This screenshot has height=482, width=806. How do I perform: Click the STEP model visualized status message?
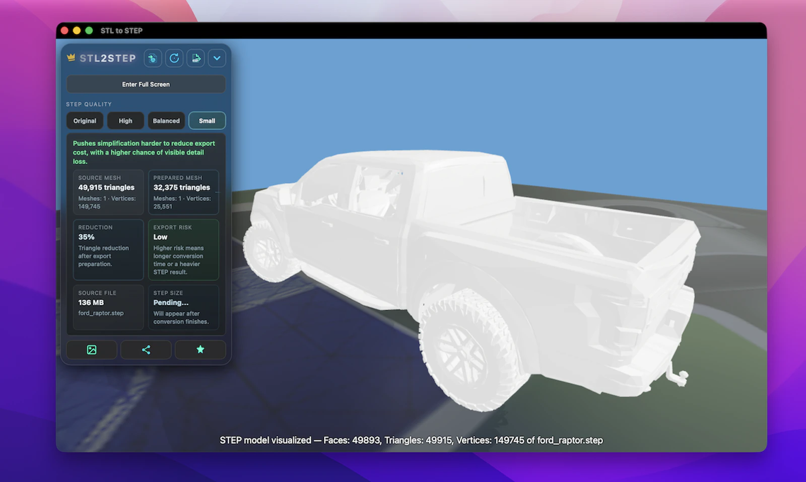(x=411, y=440)
